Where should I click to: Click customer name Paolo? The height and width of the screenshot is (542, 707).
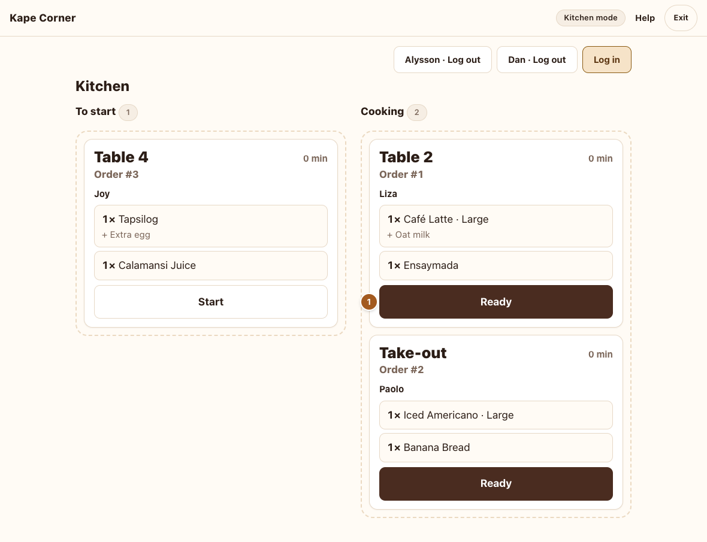pos(391,389)
